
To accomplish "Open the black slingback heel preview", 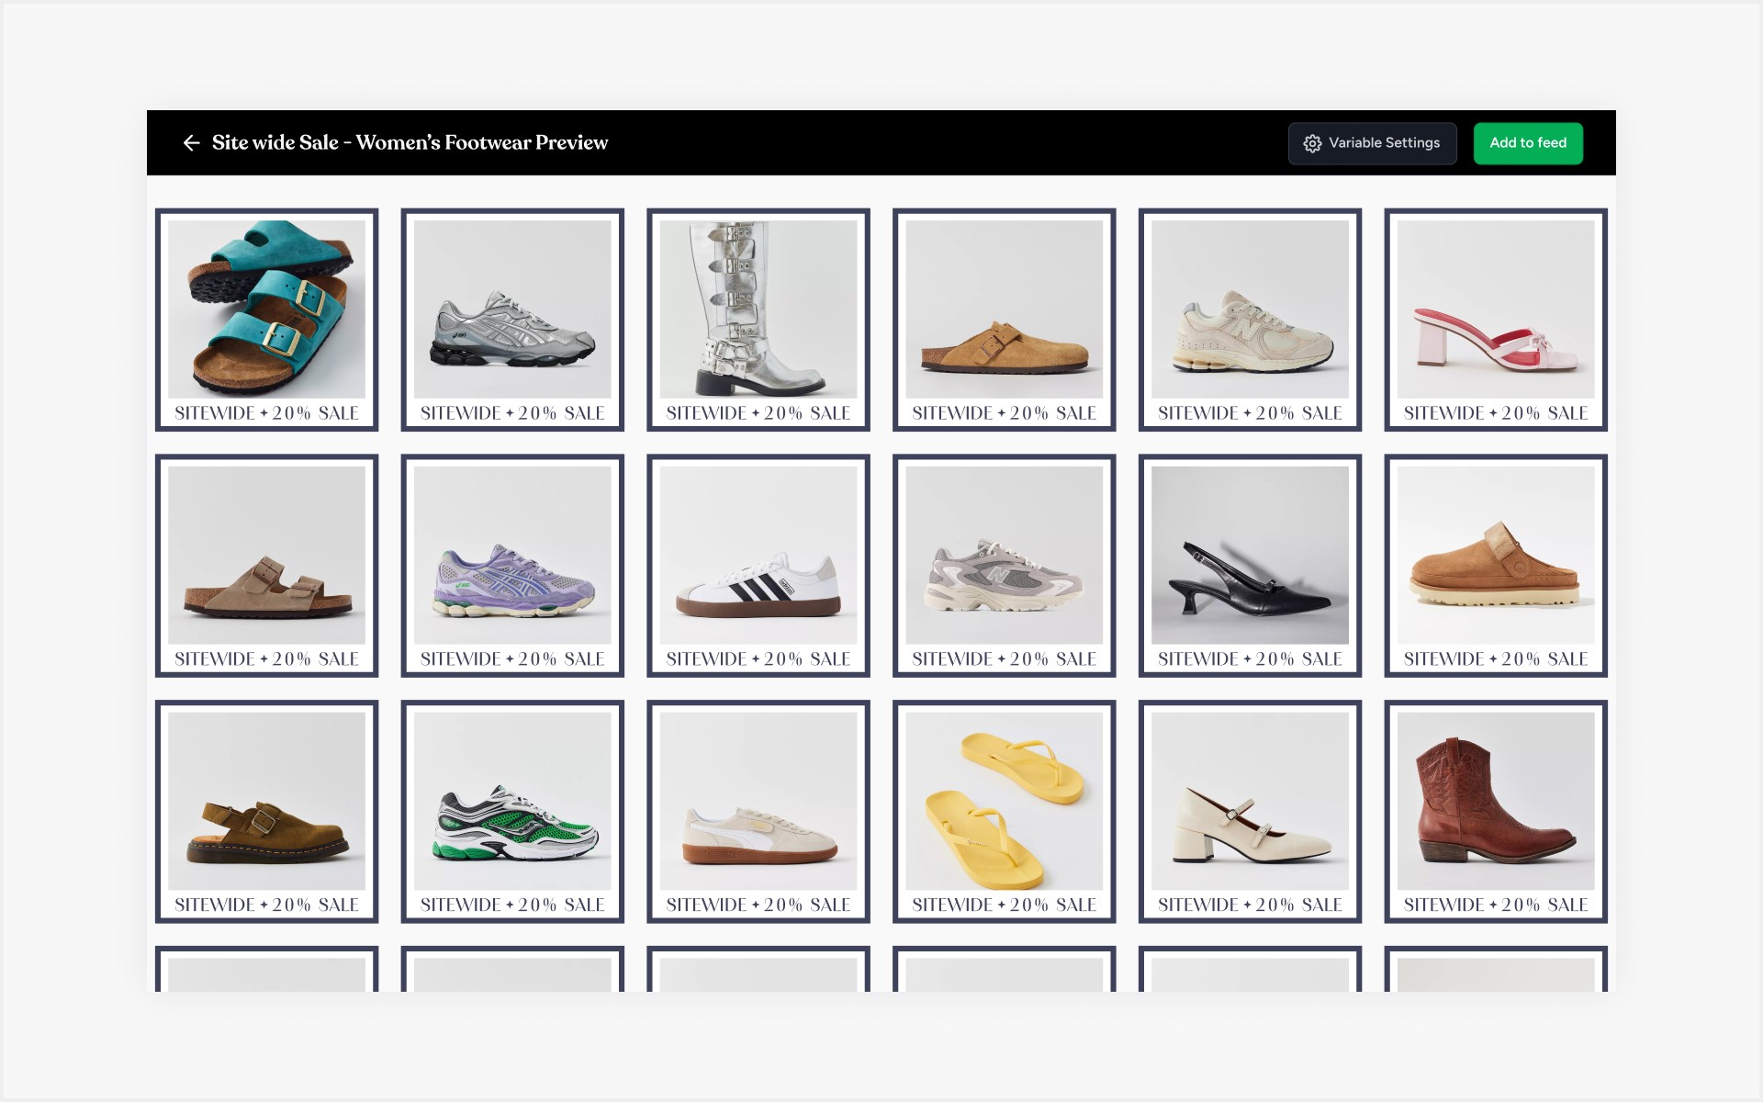I will pyautogui.click(x=1250, y=556).
